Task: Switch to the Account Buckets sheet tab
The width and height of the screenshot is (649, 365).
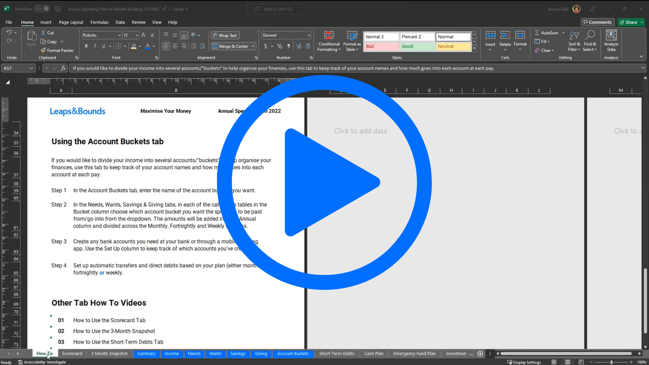Action: point(293,354)
